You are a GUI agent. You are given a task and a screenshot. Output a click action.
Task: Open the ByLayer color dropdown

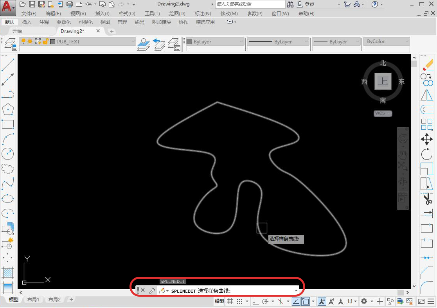241,41
